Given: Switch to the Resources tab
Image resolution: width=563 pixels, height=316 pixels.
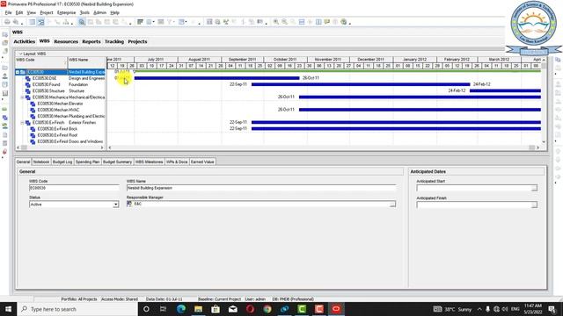Looking at the screenshot, I should coord(66,41).
